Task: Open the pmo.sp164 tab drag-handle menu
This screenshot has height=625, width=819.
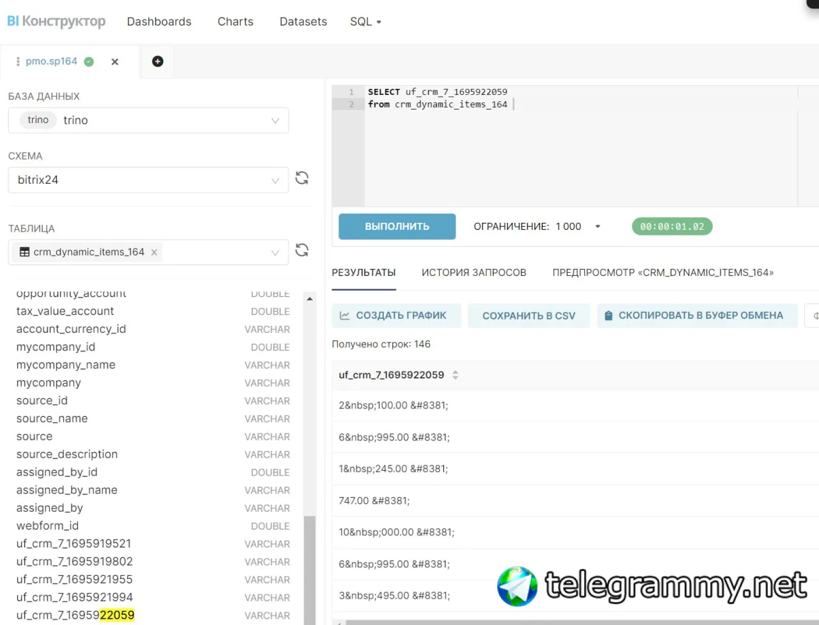Action: pos(18,61)
